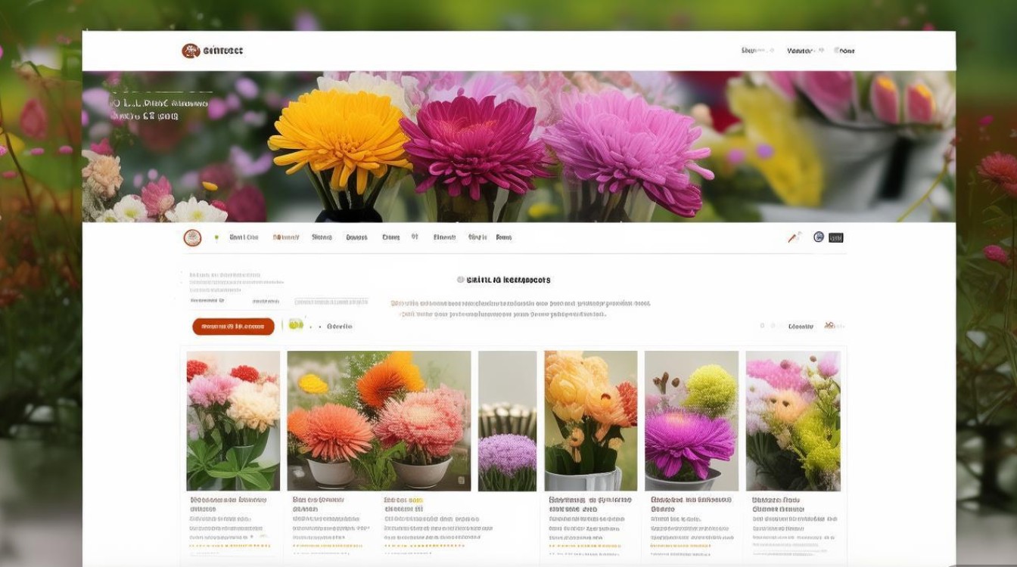Click the gray circle before the bold center heading
This screenshot has height=567, width=1017.
[x=460, y=280]
